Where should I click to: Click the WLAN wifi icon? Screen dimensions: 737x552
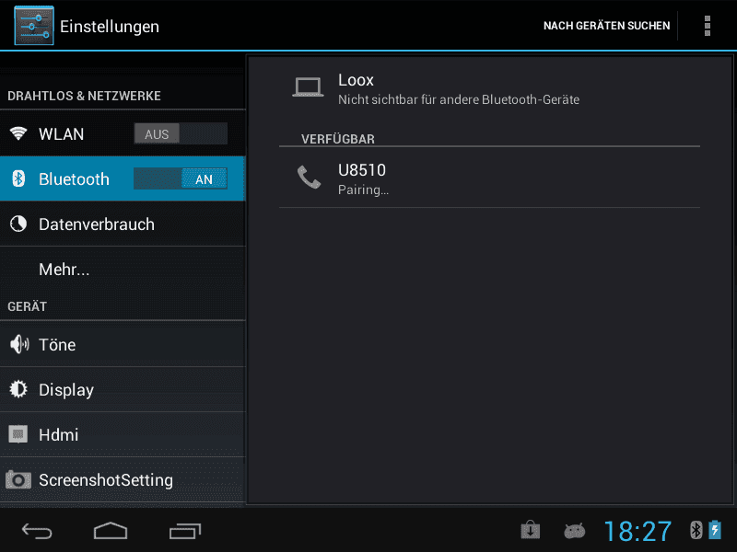point(18,133)
